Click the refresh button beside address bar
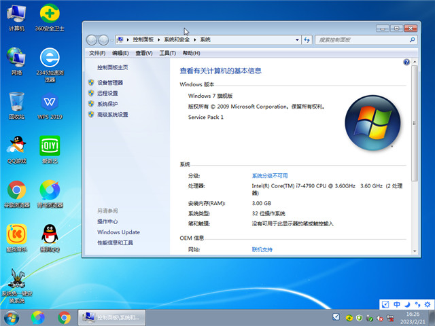This screenshot has height=326, width=435. 307,40
